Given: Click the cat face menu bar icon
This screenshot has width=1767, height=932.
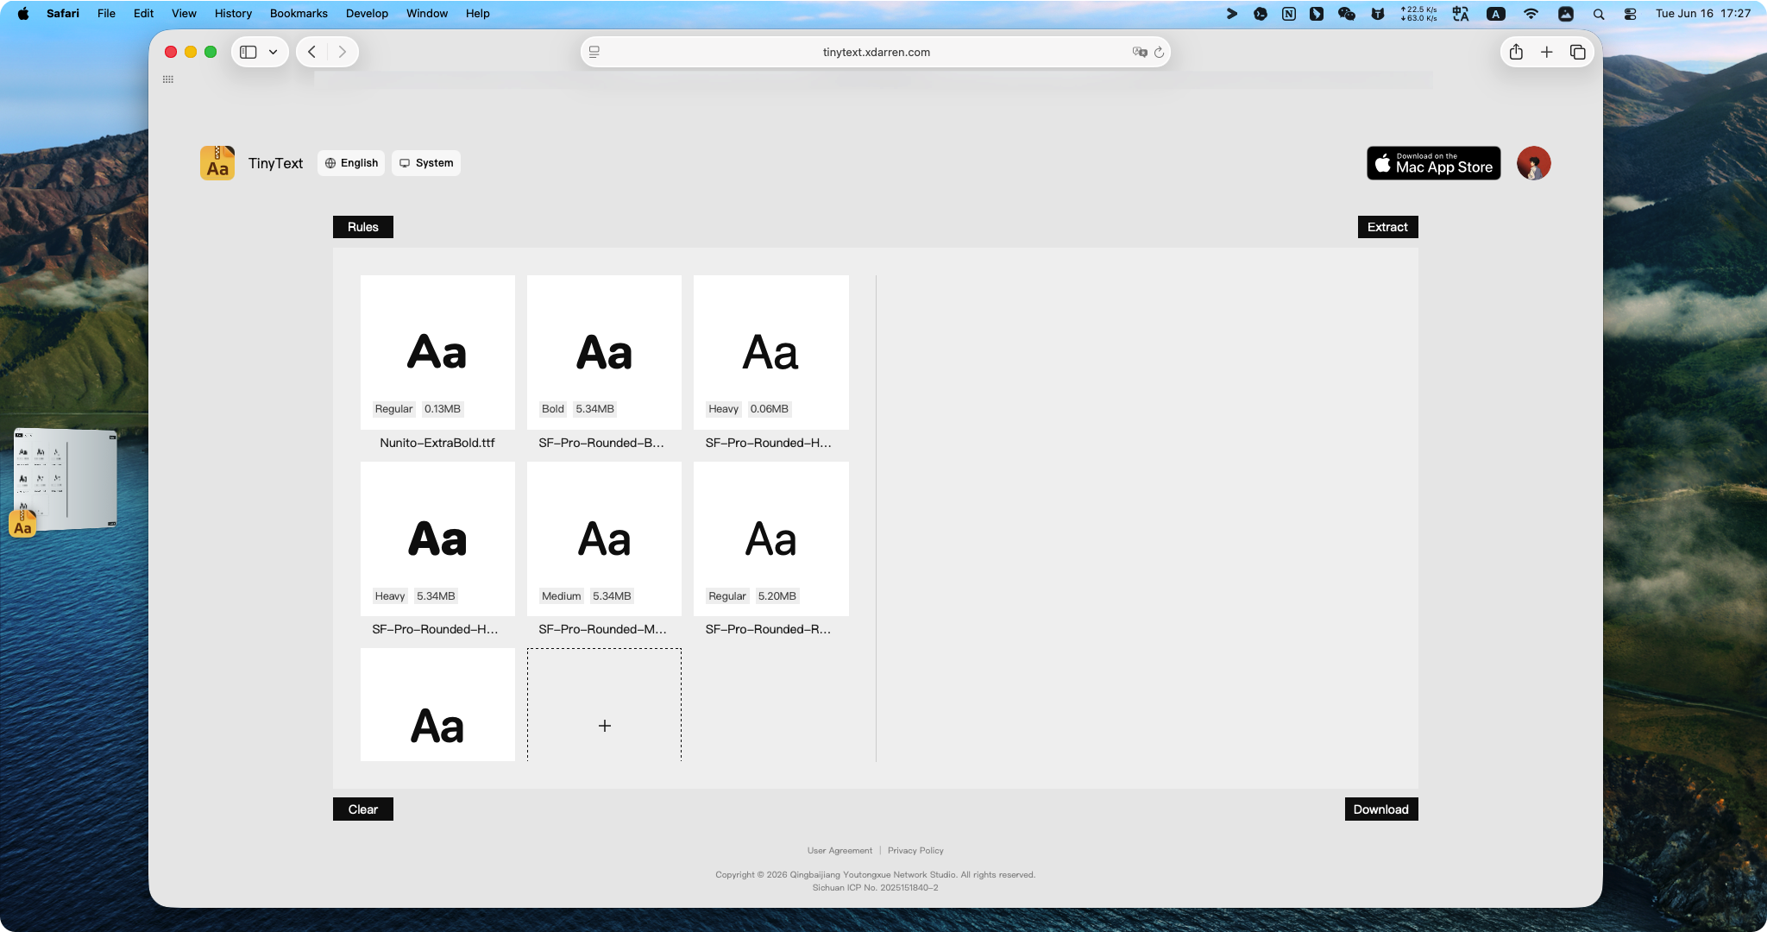Looking at the screenshot, I should click(1378, 13).
